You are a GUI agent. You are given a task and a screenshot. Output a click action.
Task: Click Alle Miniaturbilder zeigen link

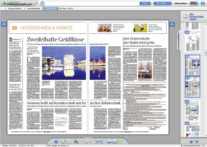click(x=197, y=17)
